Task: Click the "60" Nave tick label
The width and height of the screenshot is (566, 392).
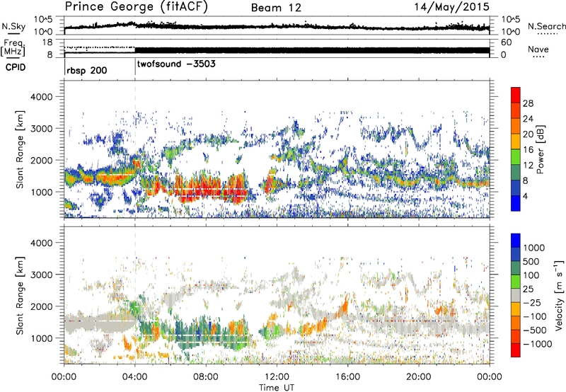Action: [x=506, y=42]
